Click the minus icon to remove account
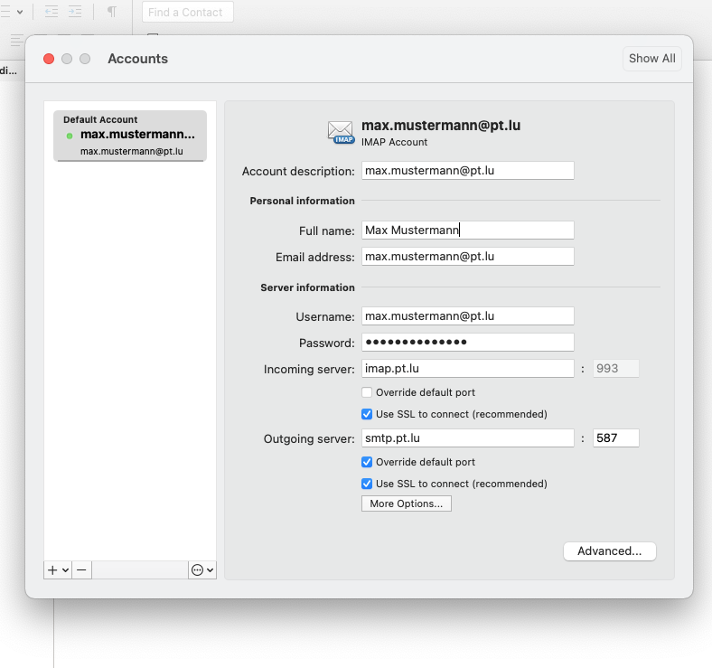The image size is (712, 668). coord(81,569)
